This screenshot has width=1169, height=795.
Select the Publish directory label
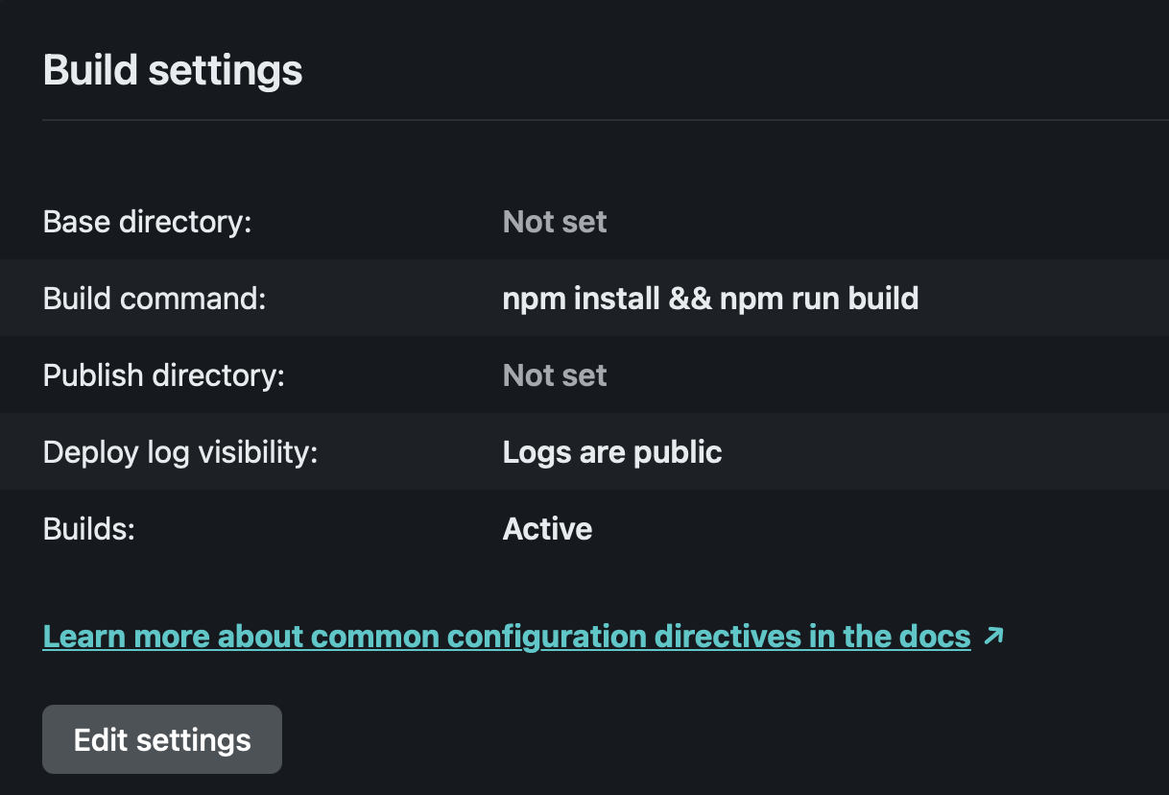pyautogui.click(x=164, y=375)
